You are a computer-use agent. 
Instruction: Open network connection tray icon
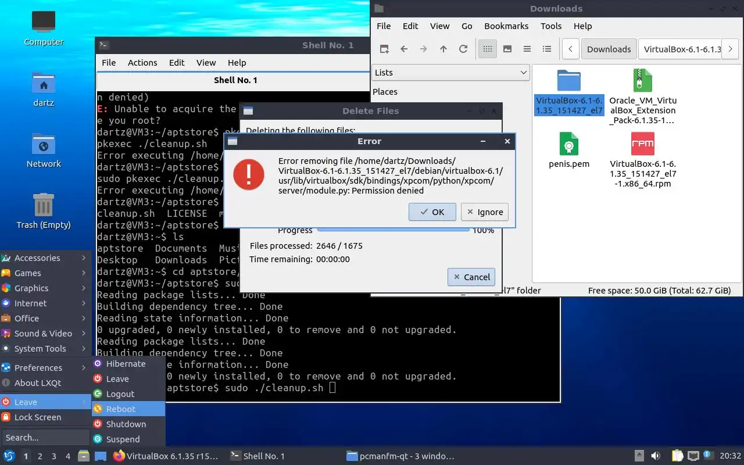pos(693,456)
